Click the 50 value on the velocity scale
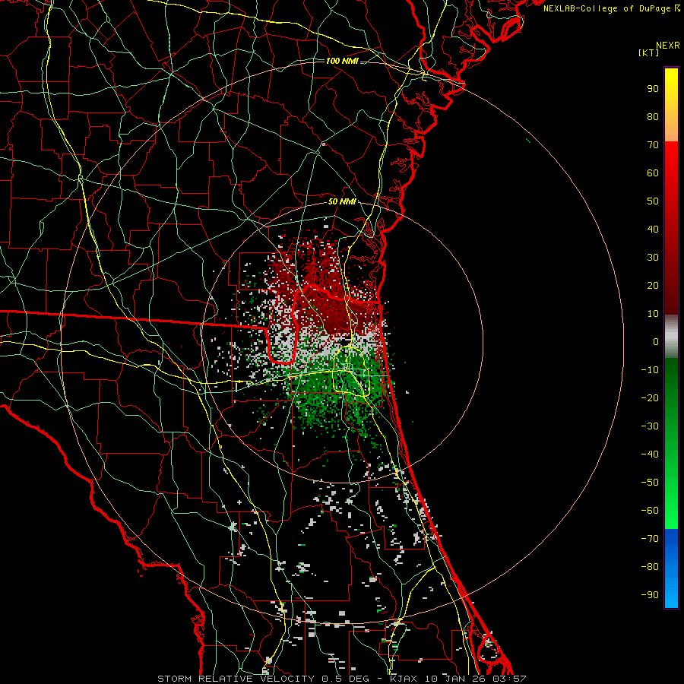Screen dimensions: 684x684 (x=653, y=201)
